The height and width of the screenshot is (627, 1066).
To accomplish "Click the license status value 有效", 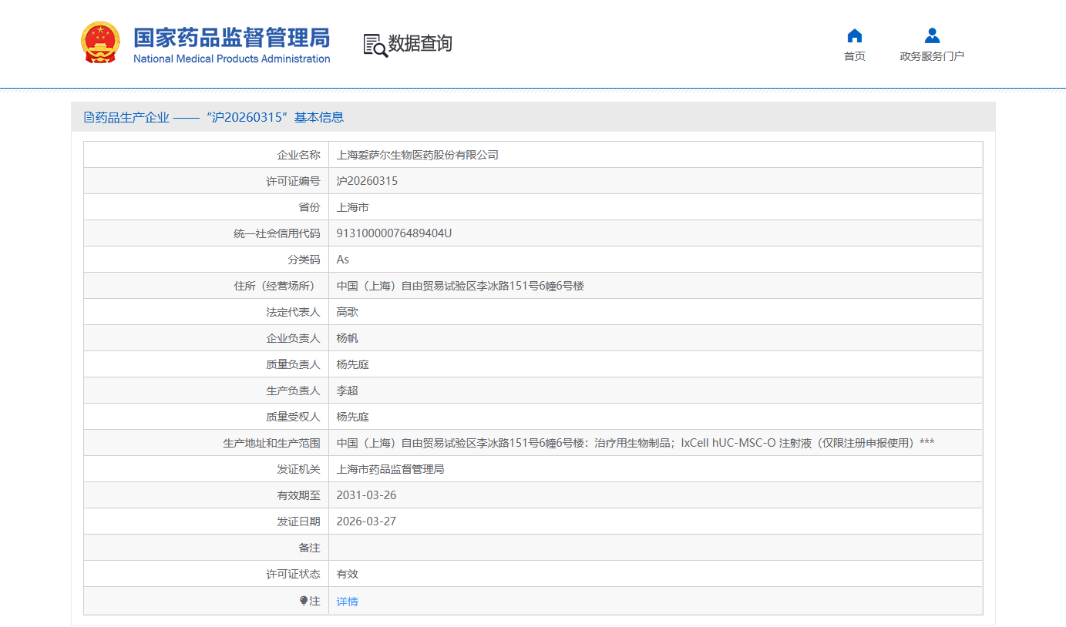I will point(347,574).
